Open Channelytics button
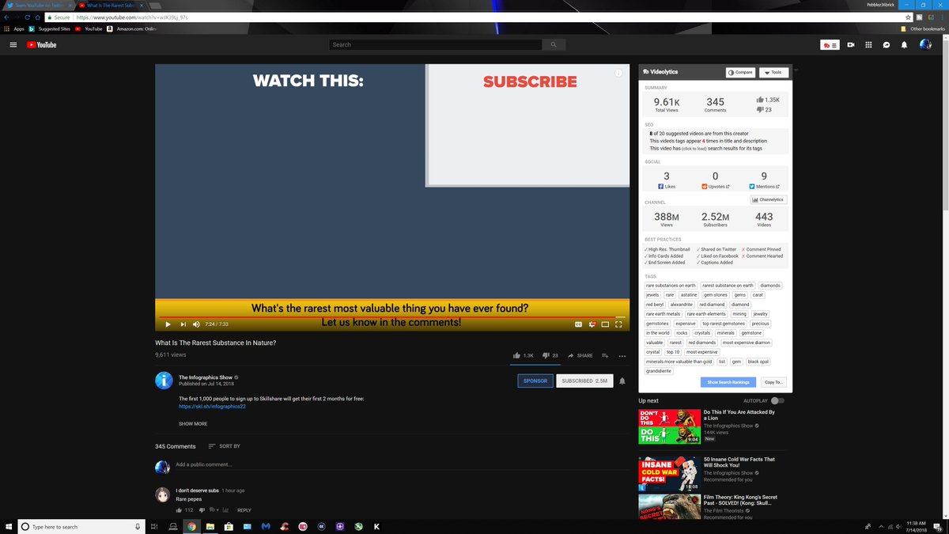The height and width of the screenshot is (534, 949). pos(769,199)
